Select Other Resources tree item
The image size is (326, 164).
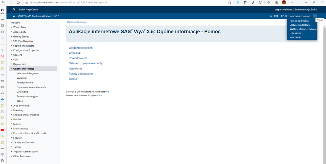(22, 156)
